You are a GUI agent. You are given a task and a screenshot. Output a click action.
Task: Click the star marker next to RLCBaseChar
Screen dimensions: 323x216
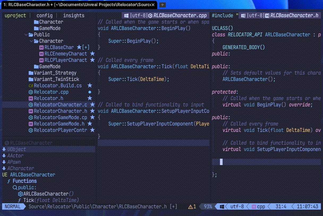coord(79,47)
